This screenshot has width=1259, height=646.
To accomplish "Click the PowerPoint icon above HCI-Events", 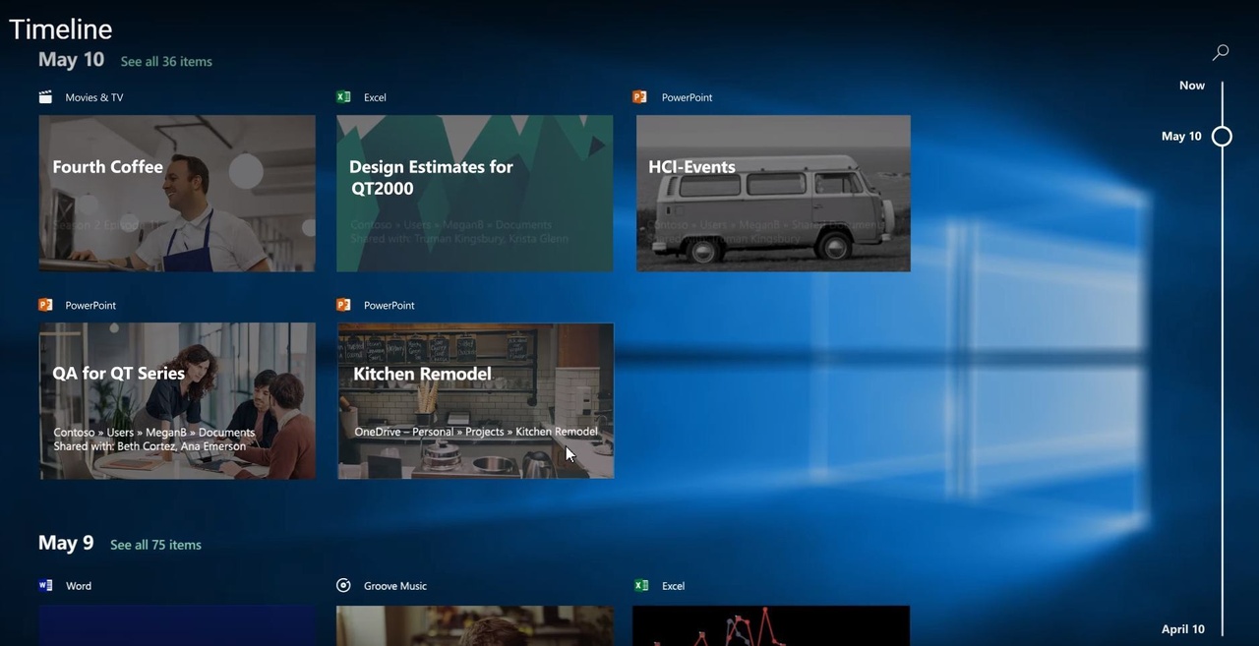I will [x=639, y=97].
